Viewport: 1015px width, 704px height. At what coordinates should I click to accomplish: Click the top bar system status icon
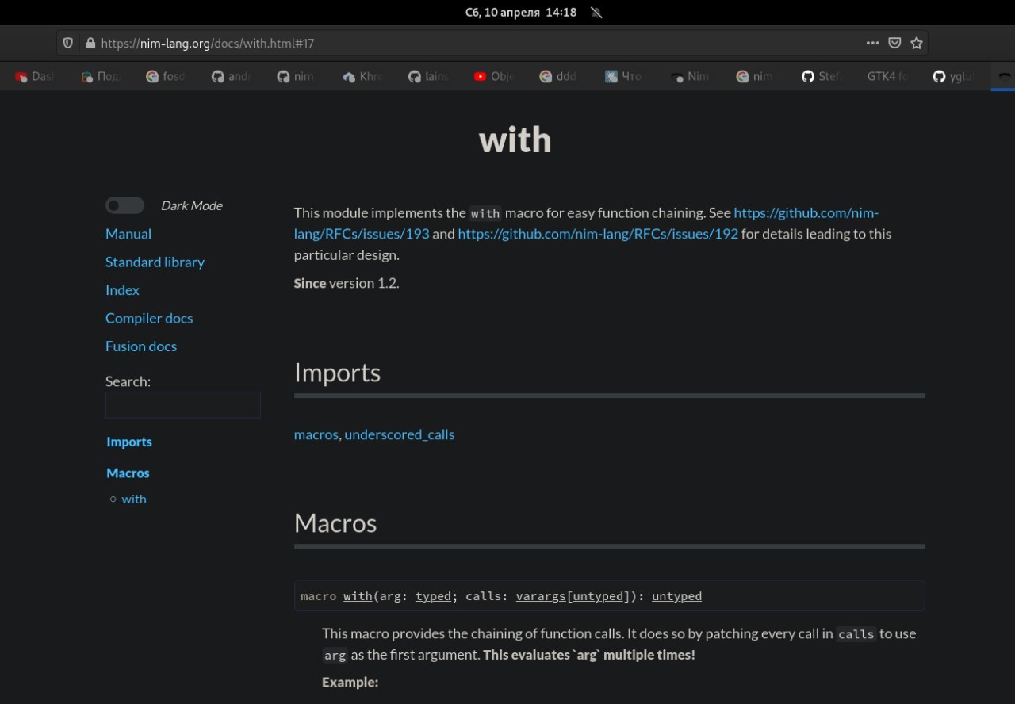(x=596, y=13)
